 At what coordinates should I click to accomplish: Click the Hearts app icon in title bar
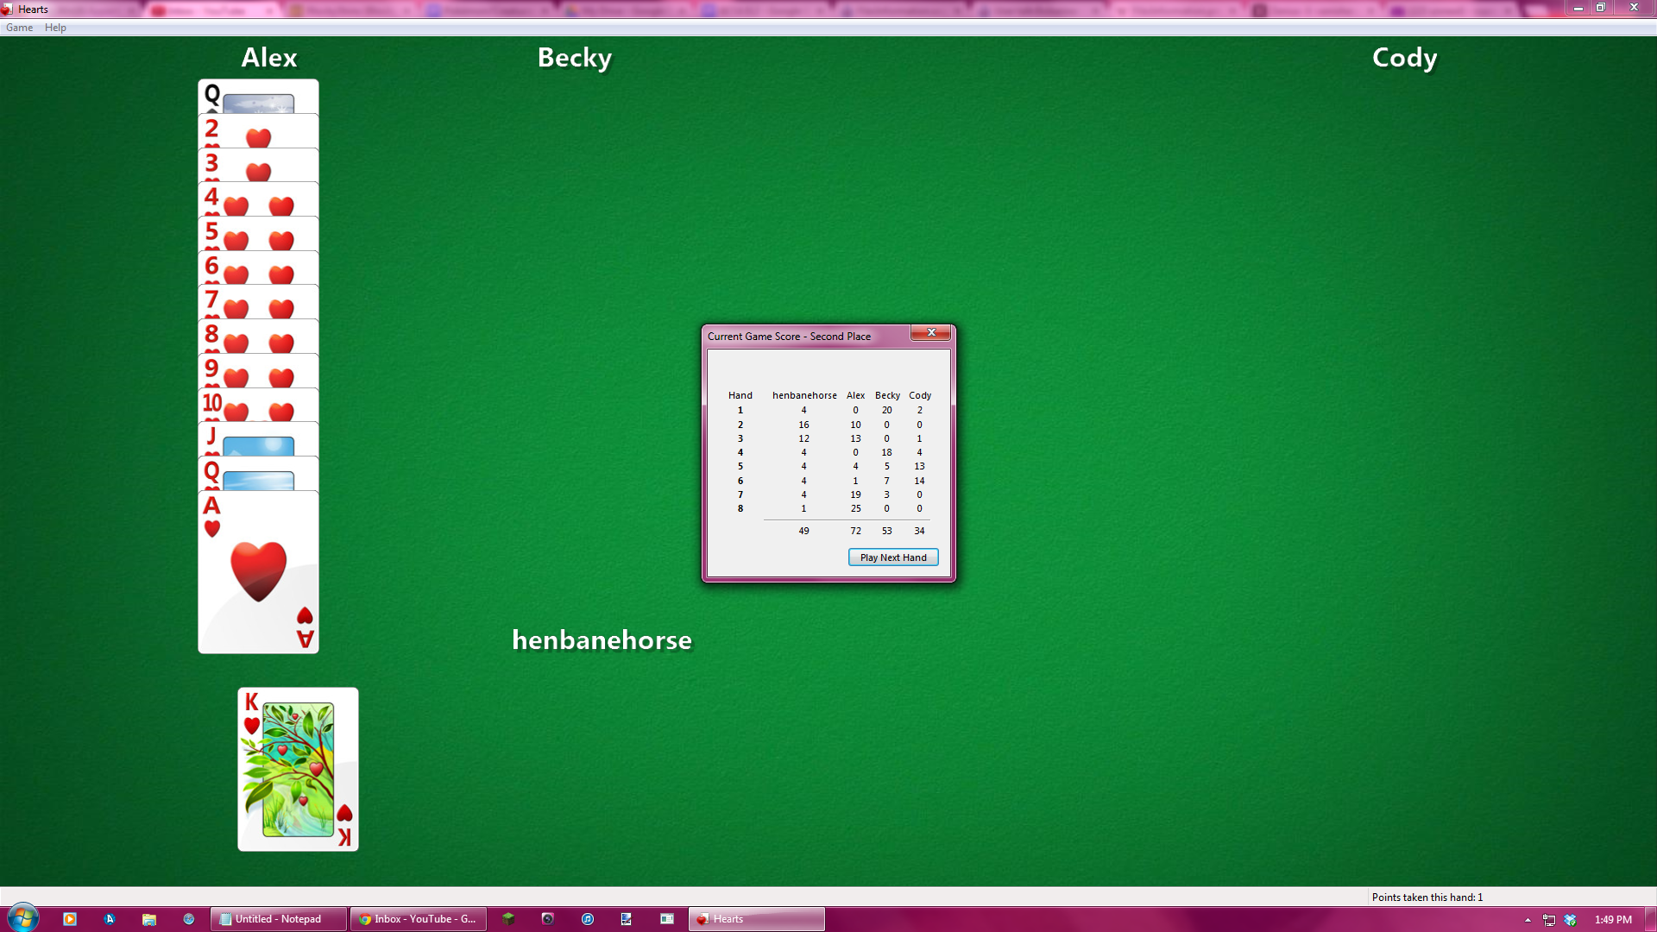click(8, 9)
